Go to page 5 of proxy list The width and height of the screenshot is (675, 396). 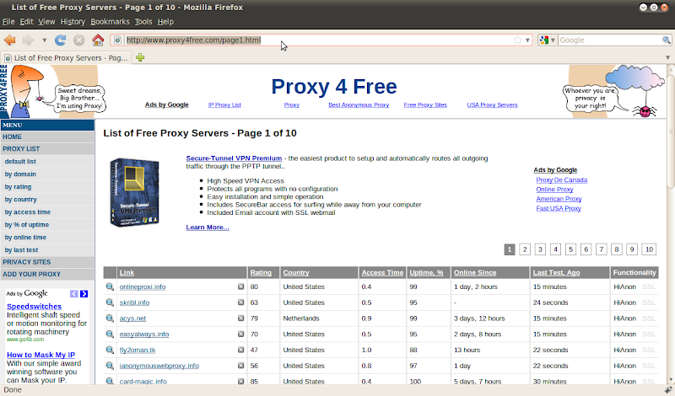[x=571, y=249]
